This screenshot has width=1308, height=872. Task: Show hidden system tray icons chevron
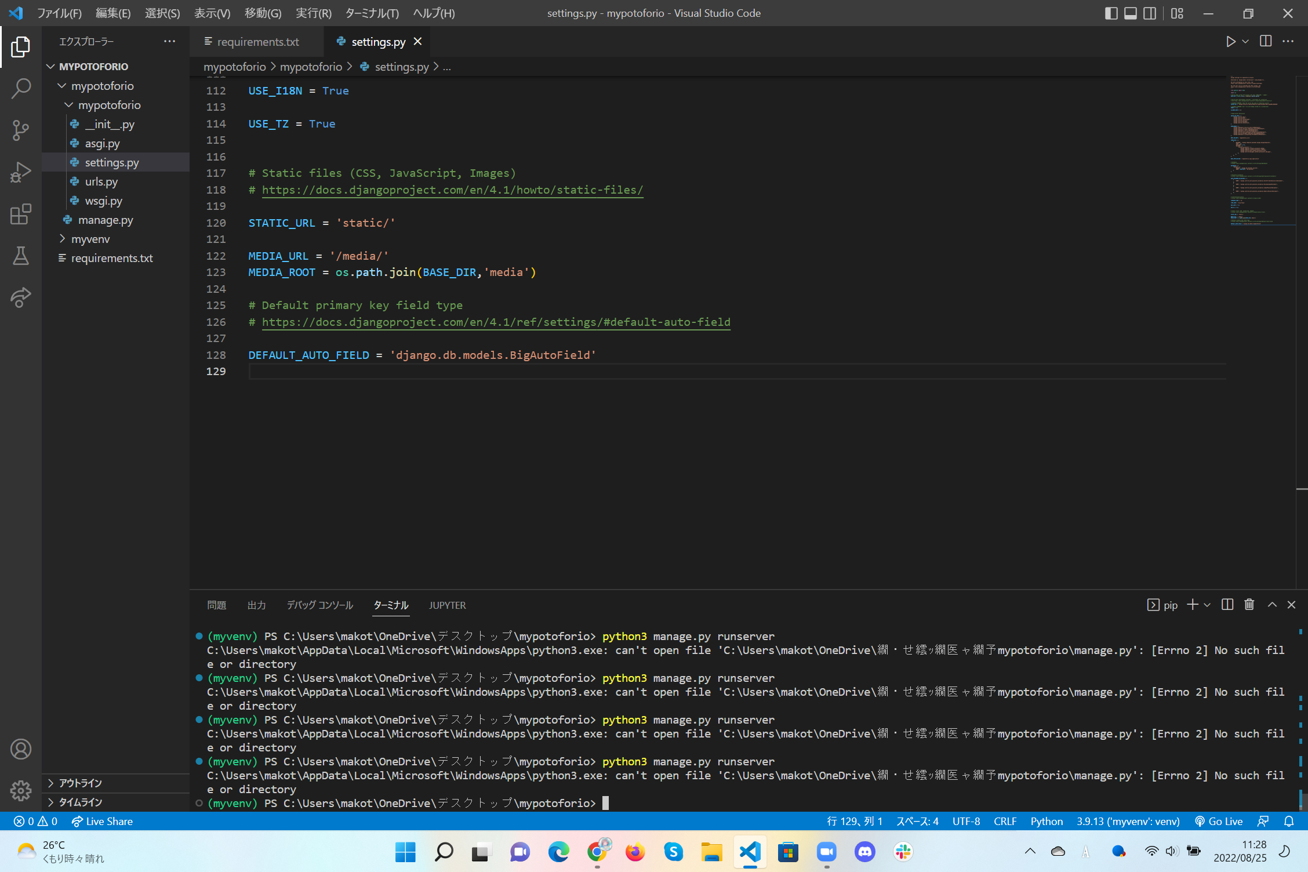click(x=1030, y=852)
